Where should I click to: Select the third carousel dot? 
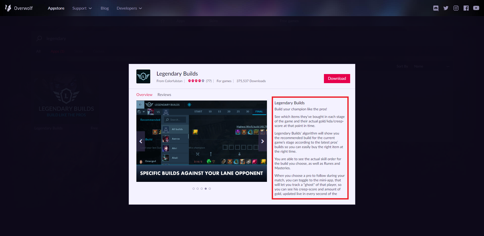202,189
